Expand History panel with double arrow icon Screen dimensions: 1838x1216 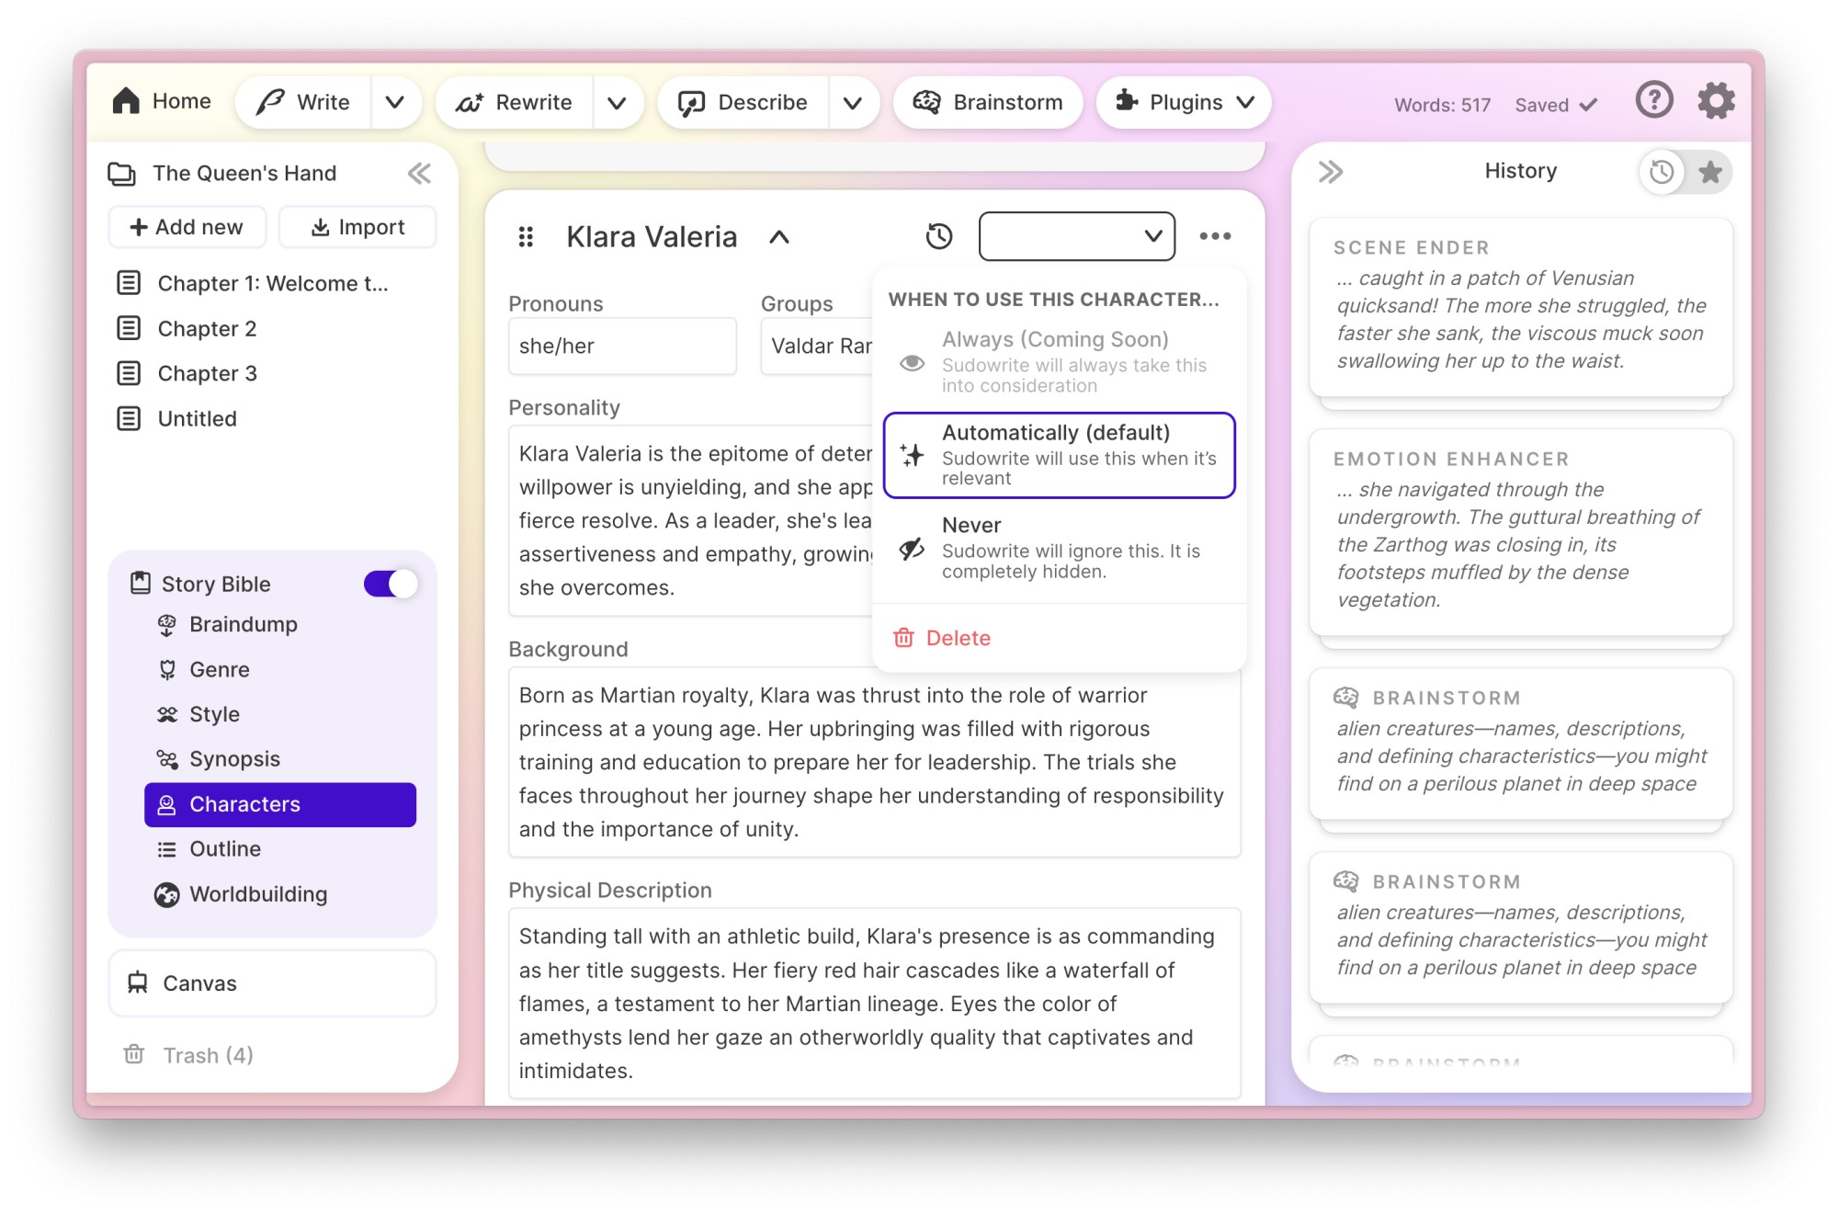point(1330,172)
